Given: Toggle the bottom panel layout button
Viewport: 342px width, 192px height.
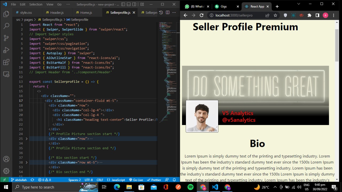Looking at the screenshot, I should coord(129,4).
